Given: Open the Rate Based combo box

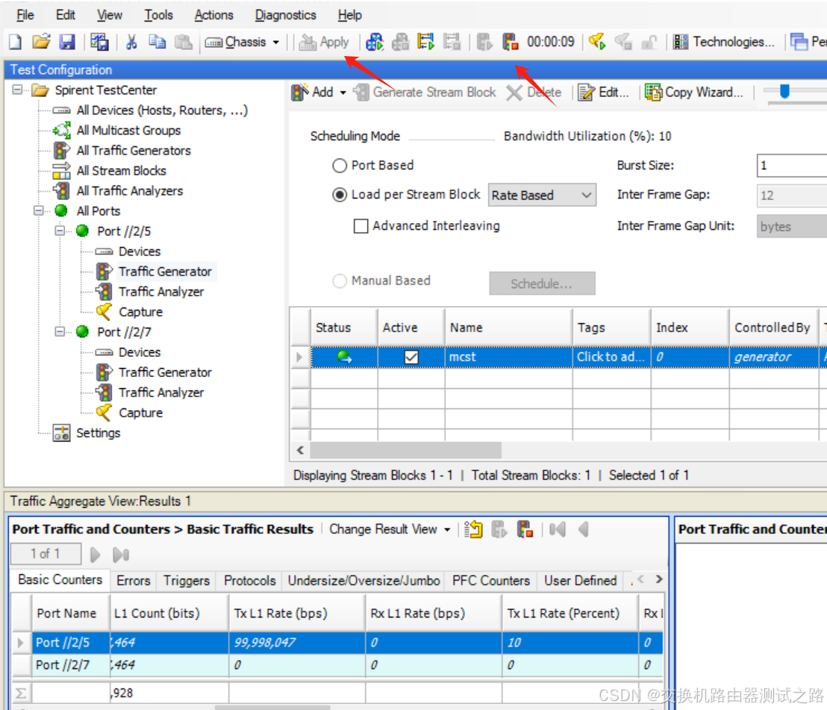Looking at the screenshot, I should [x=542, y=195].
